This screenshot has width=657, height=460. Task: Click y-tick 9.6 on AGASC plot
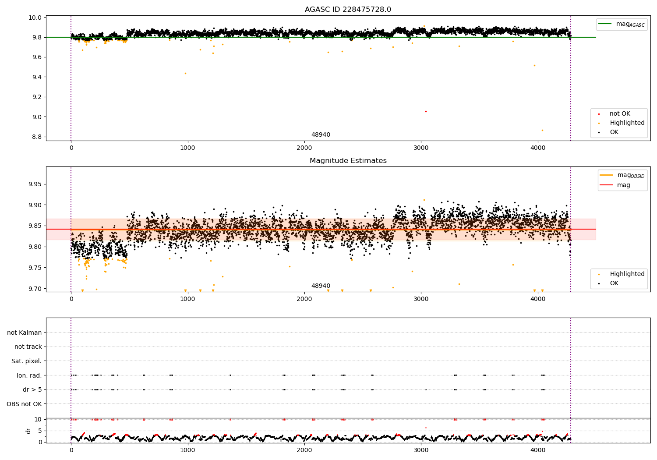(x=37, y=57)
